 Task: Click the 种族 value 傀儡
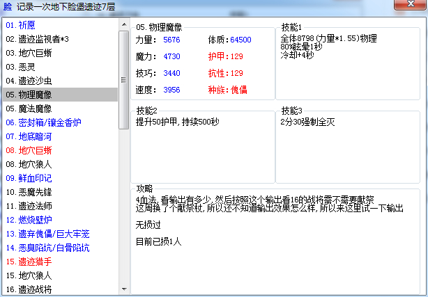239,90
